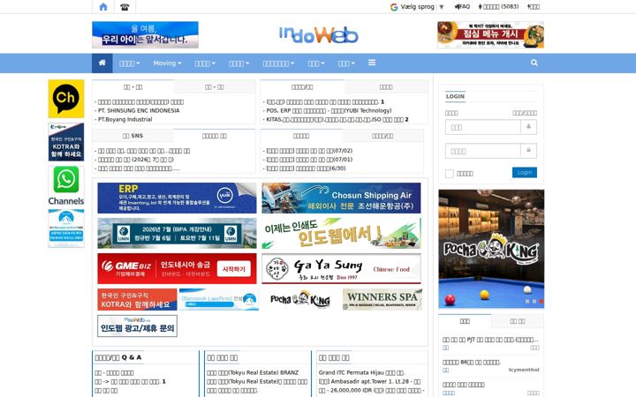Select the red active dot on Pocha King slider

pyautogui.click(x=541, y=302)
